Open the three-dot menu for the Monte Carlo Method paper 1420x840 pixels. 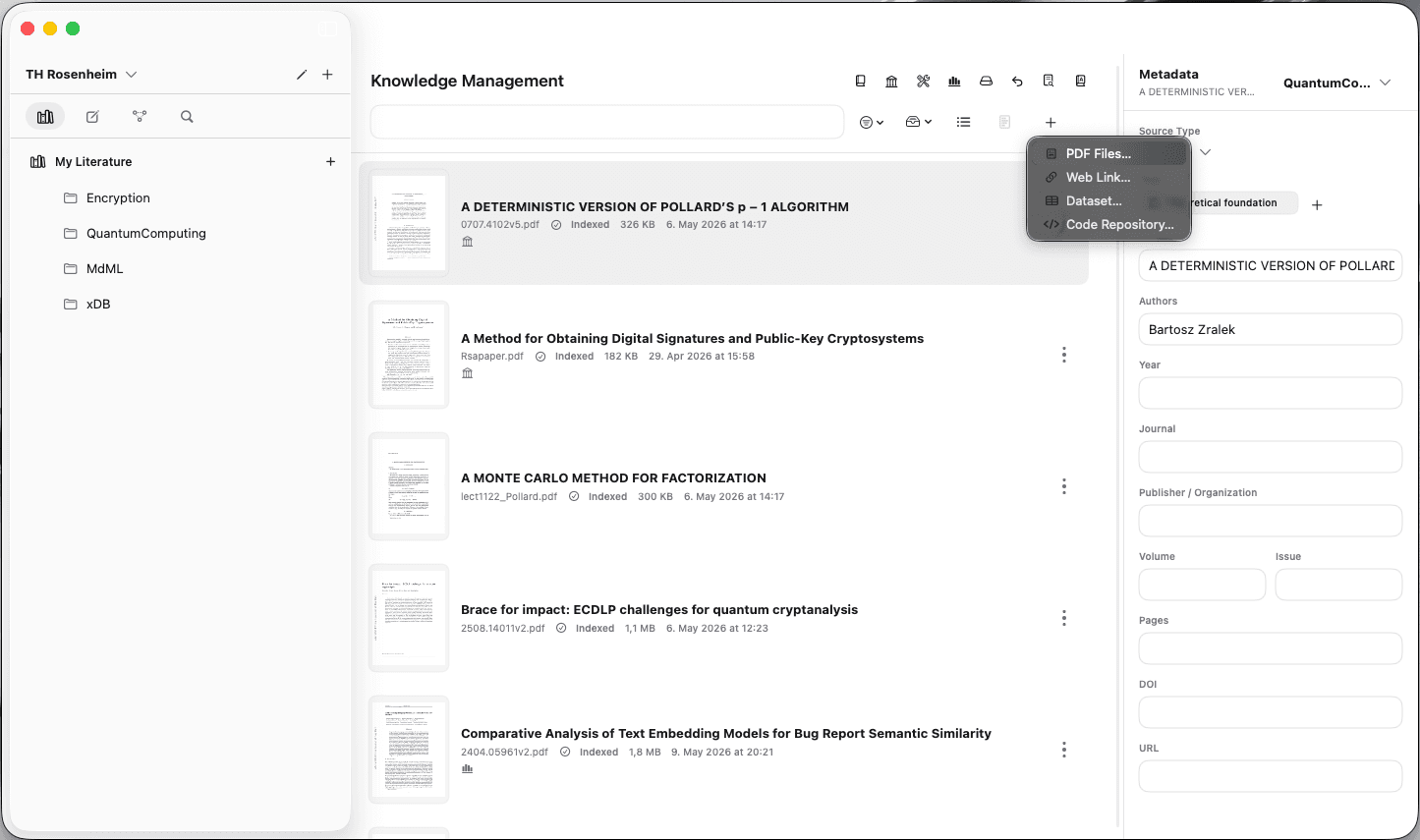coord(1063,486)
